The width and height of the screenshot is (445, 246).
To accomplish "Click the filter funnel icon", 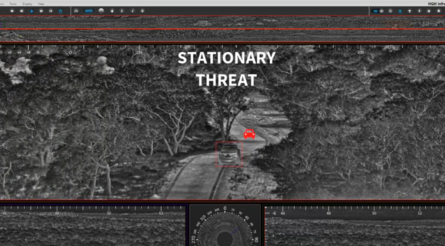I will (410, 11).
